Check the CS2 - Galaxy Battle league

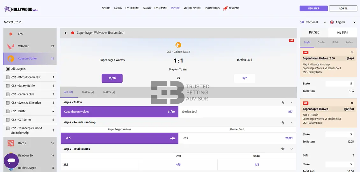(8, 86)
